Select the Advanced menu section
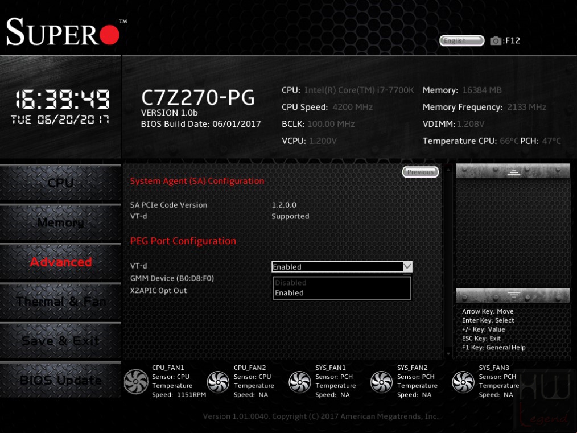The height and width of the screenshot is (433, 577). tap(60, 262)
